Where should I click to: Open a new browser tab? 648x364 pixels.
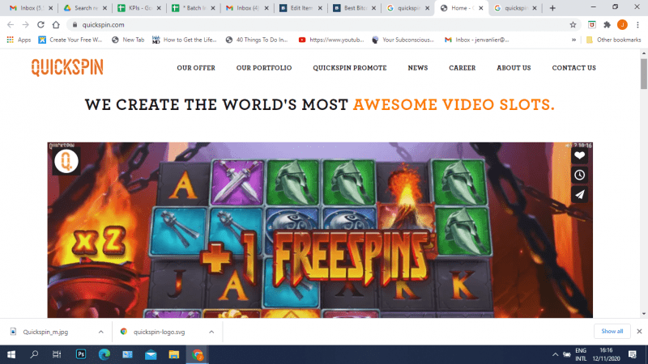552,8
